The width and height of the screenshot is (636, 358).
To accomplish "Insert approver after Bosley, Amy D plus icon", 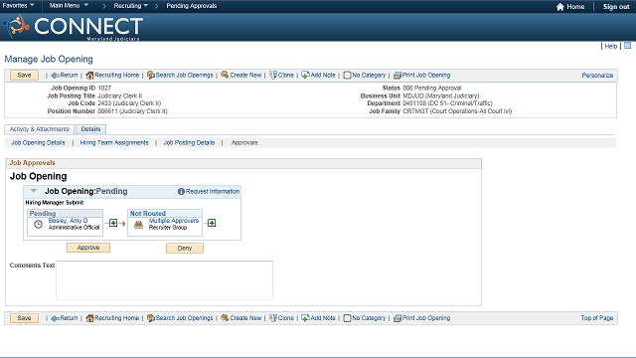I will (x=113, y=223).
